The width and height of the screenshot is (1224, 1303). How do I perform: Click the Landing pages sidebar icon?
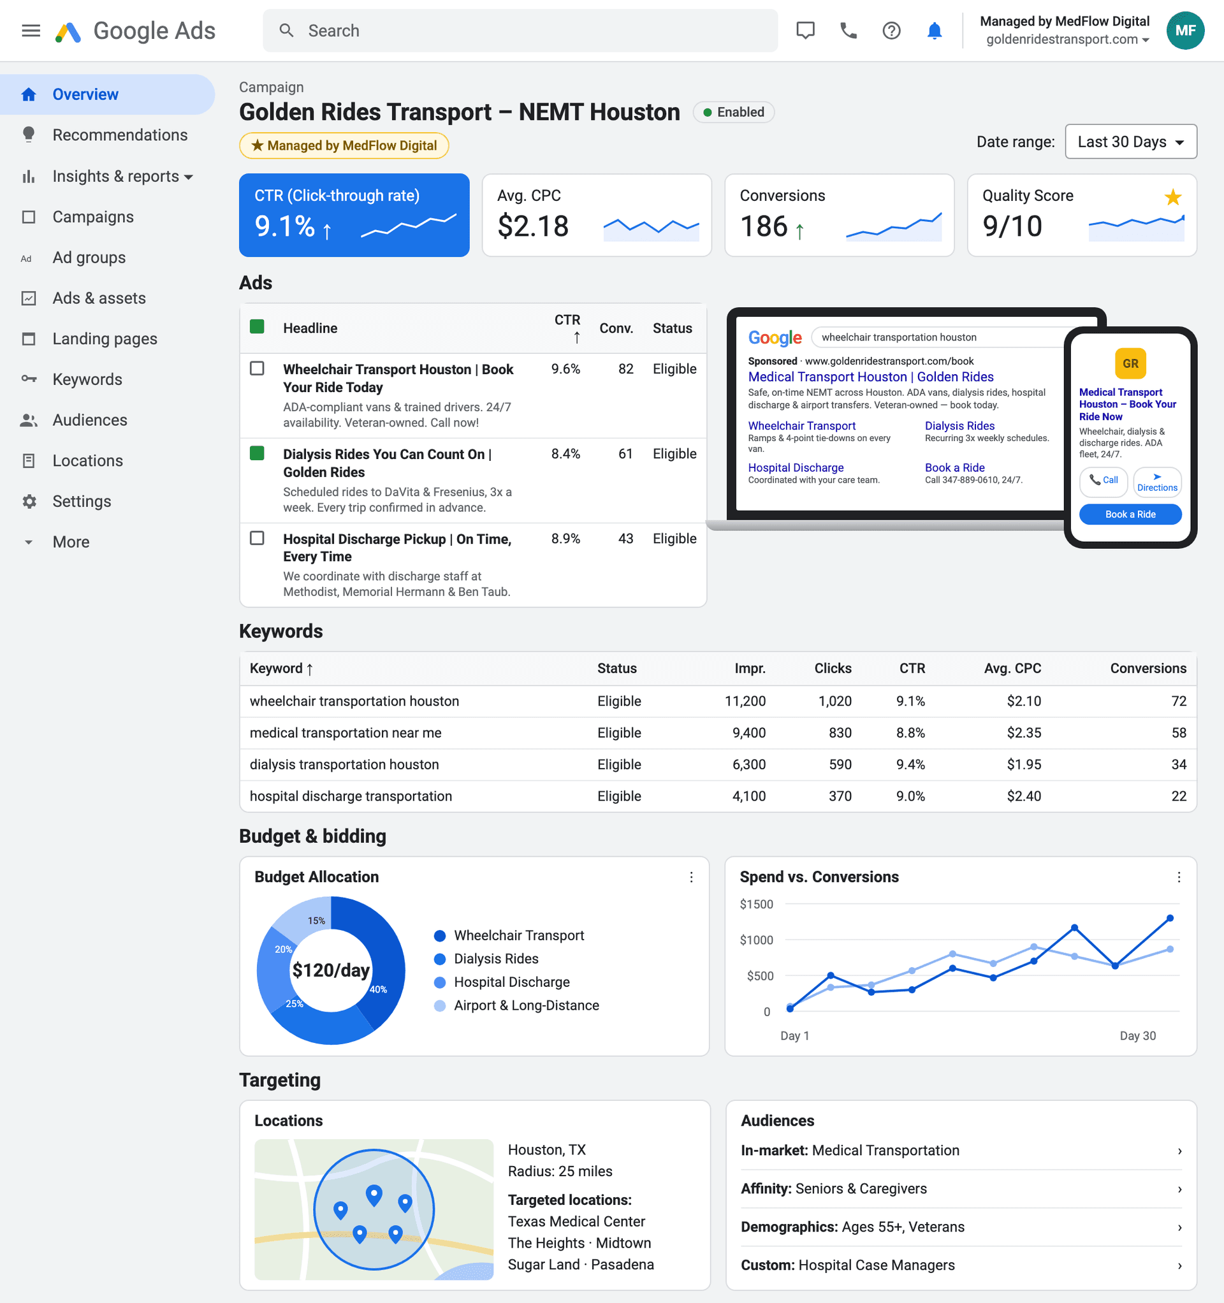[x=28, y=339]
